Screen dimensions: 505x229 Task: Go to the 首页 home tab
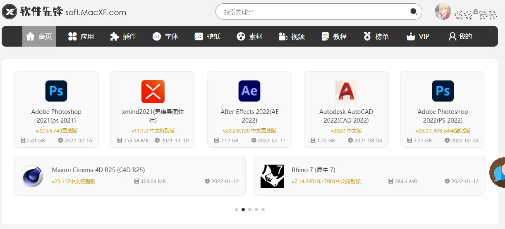39,36
